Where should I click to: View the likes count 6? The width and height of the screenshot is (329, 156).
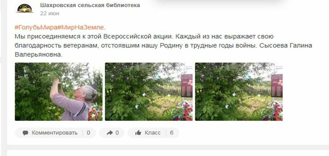click(171, 133)
